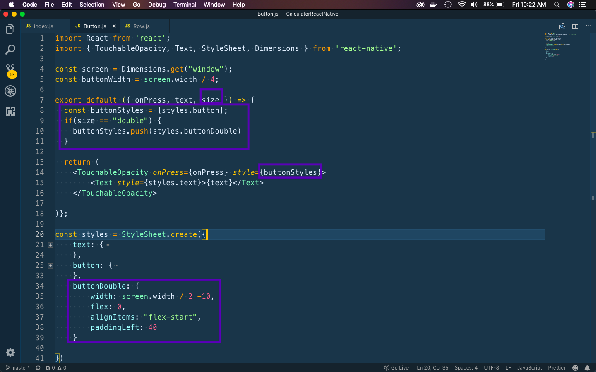Click the 'buttonDouble' key on line 34
This screenshot has height=372, width=596.
coord(99,286)
